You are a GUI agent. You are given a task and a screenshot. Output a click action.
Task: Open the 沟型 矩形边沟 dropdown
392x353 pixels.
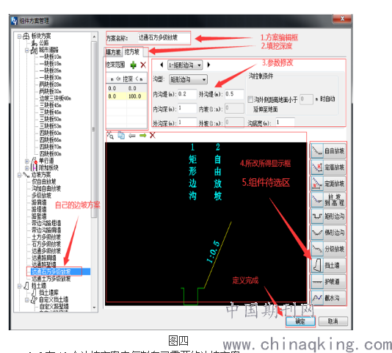click(x=188, y=79)
